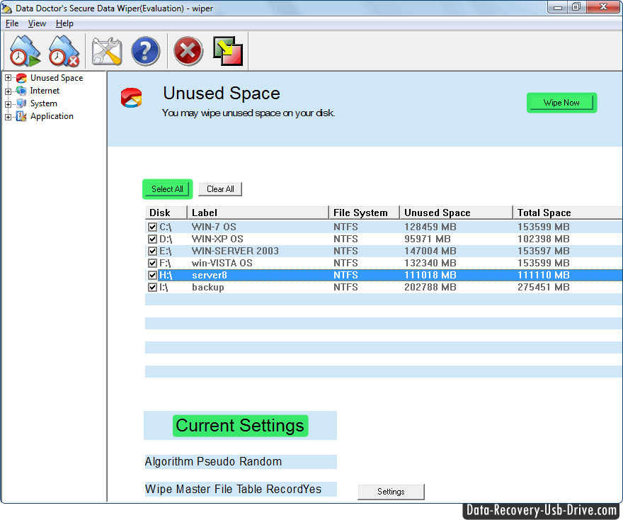This screenshot has width=623, height=520.
Task: Select the Unused Space tree item label
Action: [x=57, y=78]
